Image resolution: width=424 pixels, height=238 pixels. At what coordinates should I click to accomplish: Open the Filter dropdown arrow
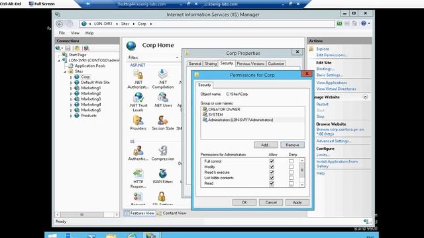click(177, 58)
